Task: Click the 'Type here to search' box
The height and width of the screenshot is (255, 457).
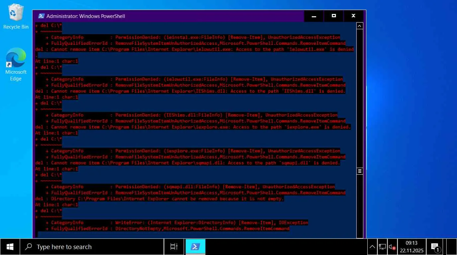Action: [92, 247]
